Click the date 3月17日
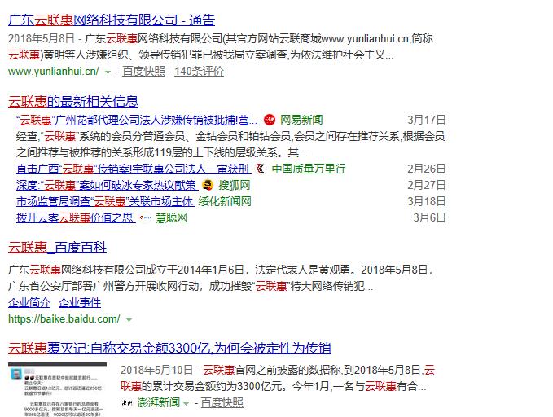The height and width of the screenshot is (417, 553). click(x=427, y=120)
